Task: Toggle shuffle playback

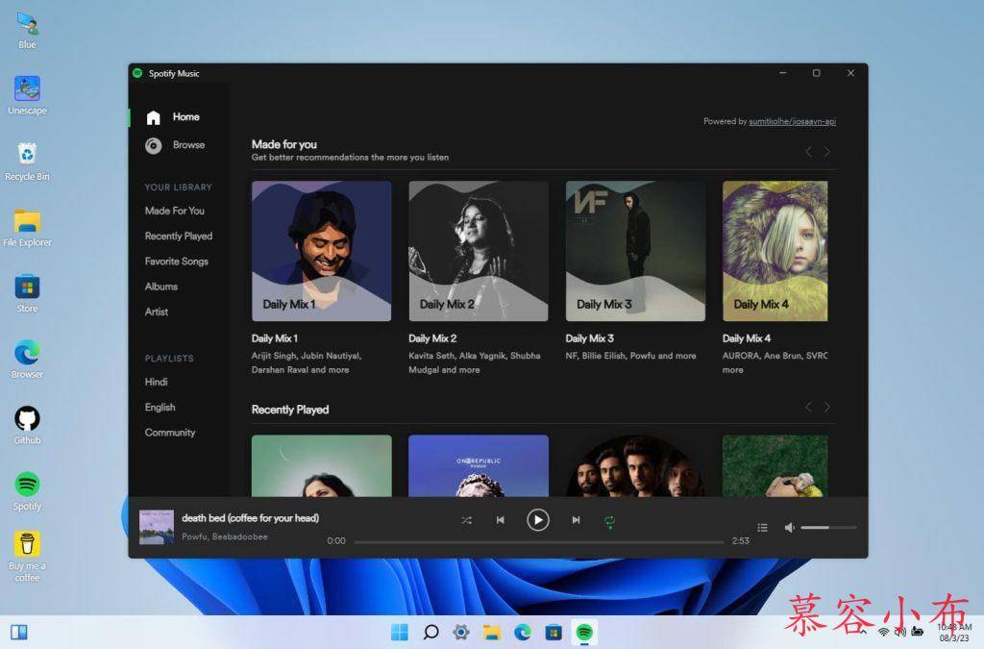Action: [466, 520]
